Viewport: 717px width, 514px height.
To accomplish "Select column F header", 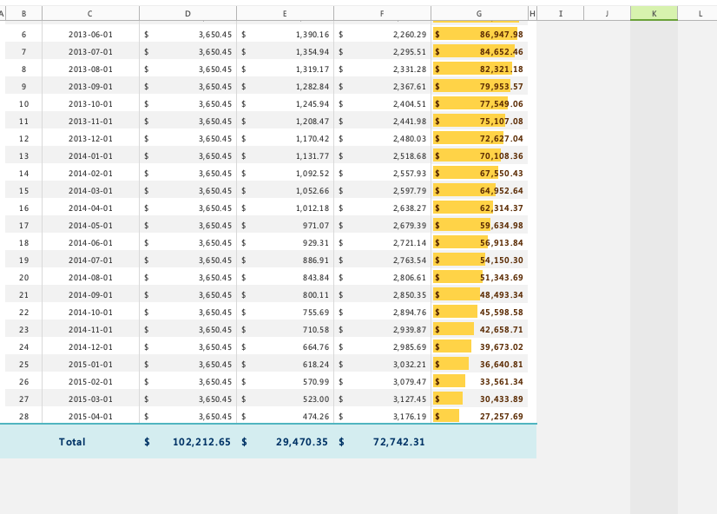I will (x=382, y=13).
